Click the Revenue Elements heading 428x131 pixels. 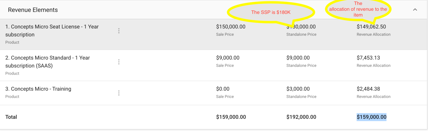(33, 10)
